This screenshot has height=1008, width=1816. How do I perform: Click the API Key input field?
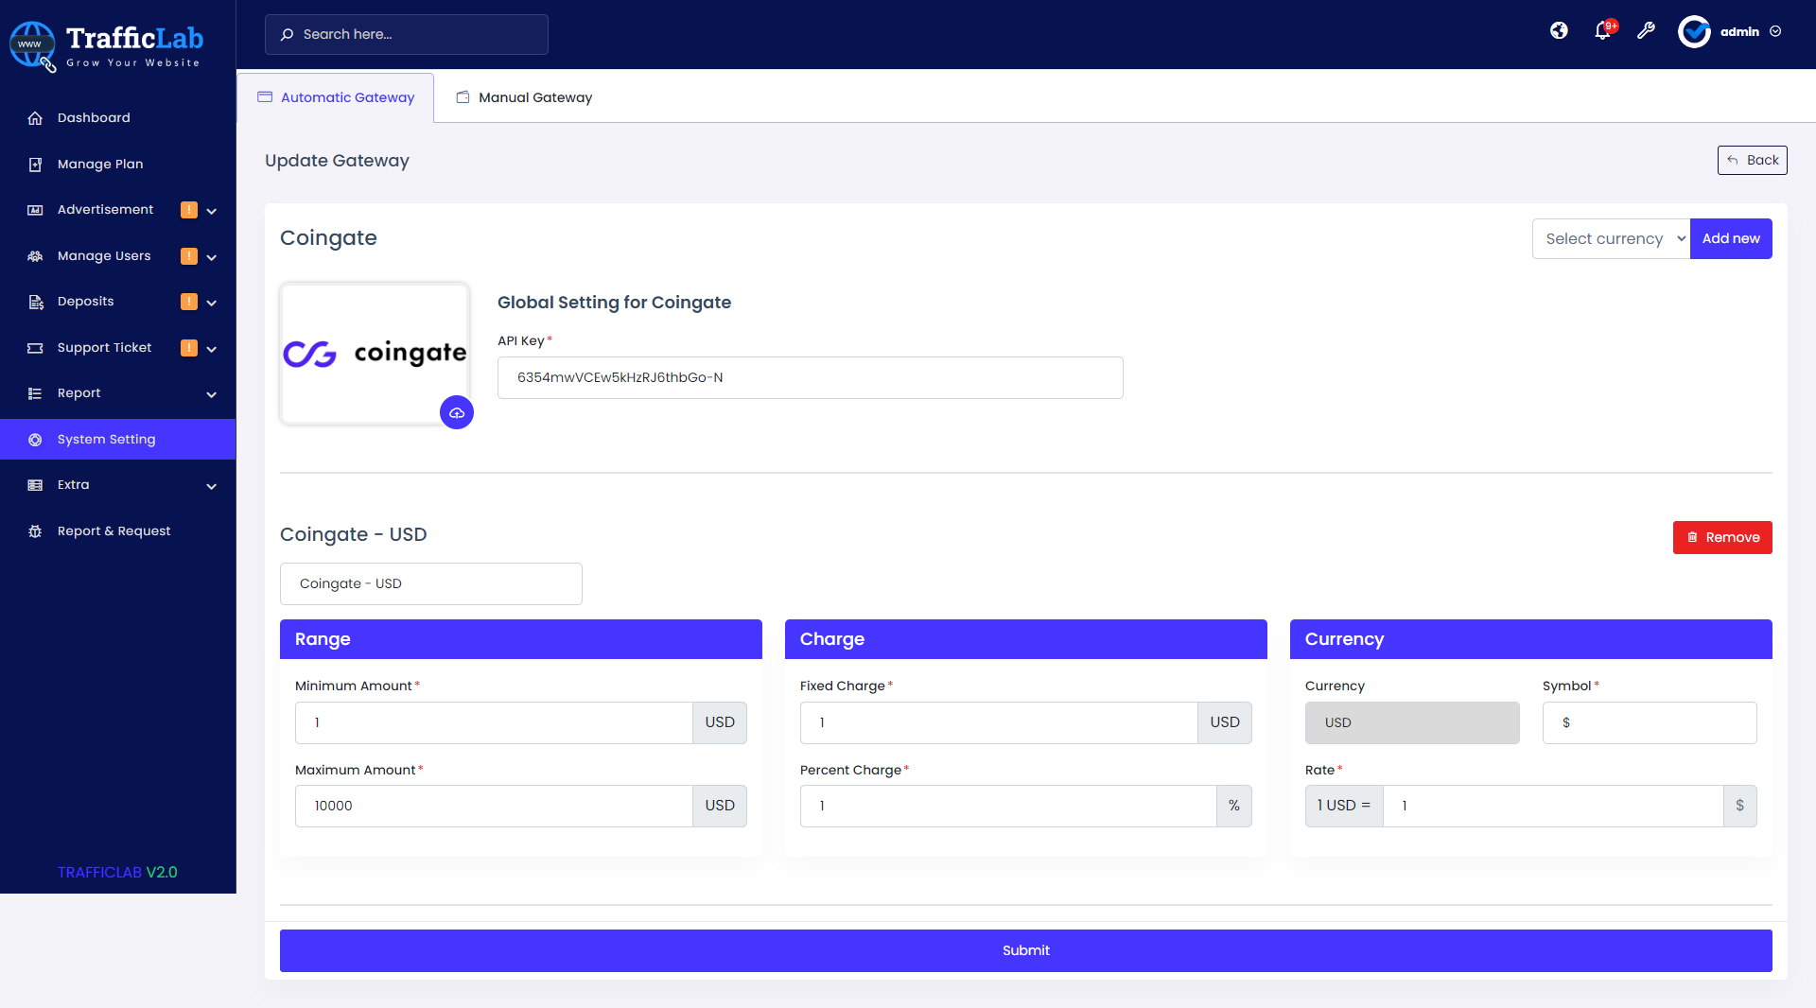coord(810,377)
